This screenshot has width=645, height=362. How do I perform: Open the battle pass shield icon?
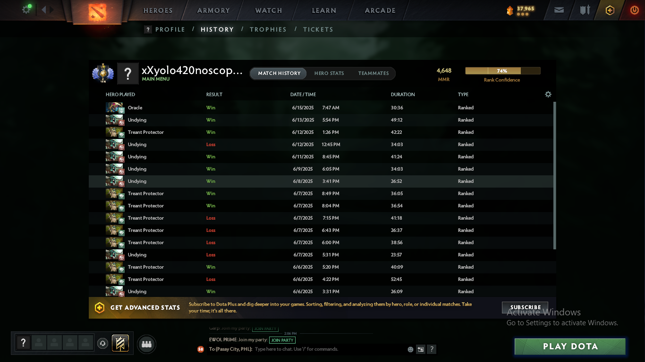pos(585,10)
